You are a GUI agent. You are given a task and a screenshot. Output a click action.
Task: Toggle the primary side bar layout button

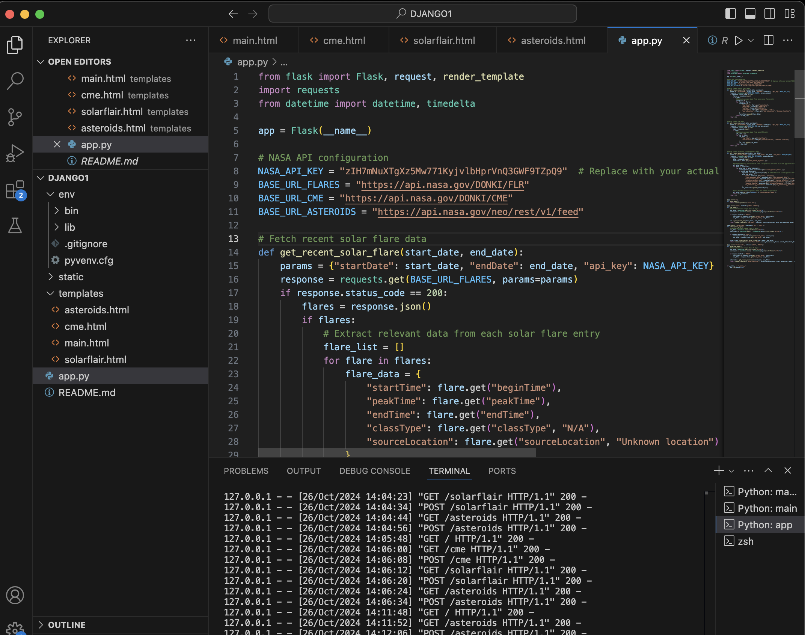(730, 14)
